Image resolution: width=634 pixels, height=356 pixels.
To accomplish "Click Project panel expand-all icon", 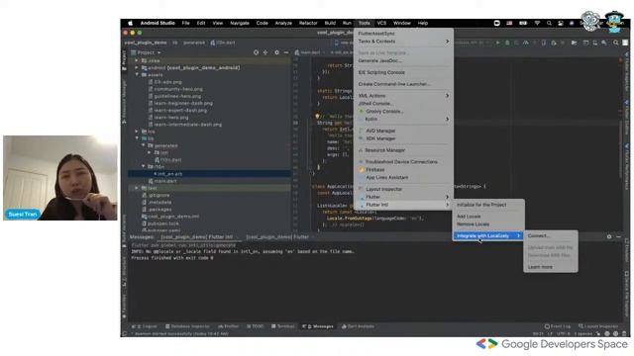I will pos(265,52).
